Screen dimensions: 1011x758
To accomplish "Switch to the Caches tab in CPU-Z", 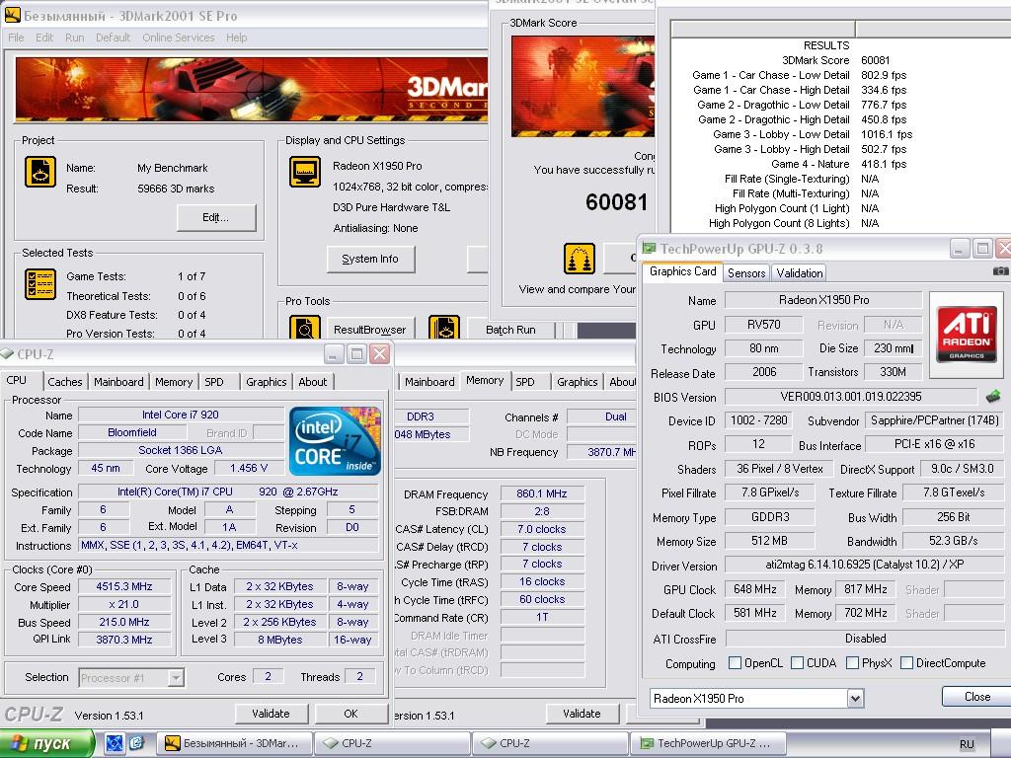I will coord(65,382).
